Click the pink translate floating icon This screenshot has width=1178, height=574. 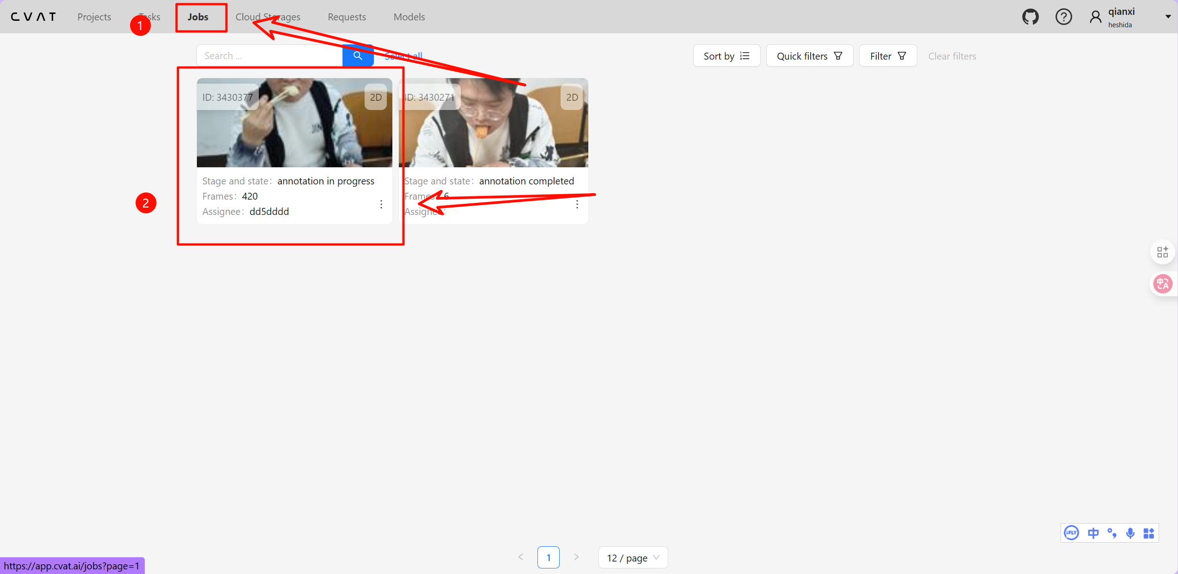pyautogui.click(x=1162, y=284)
